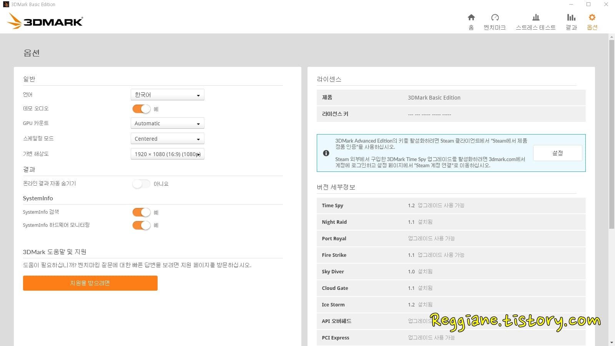Open the language dropdown showing 한국어
This screenshot has height=346, width=615.
[x=168, y=95]
